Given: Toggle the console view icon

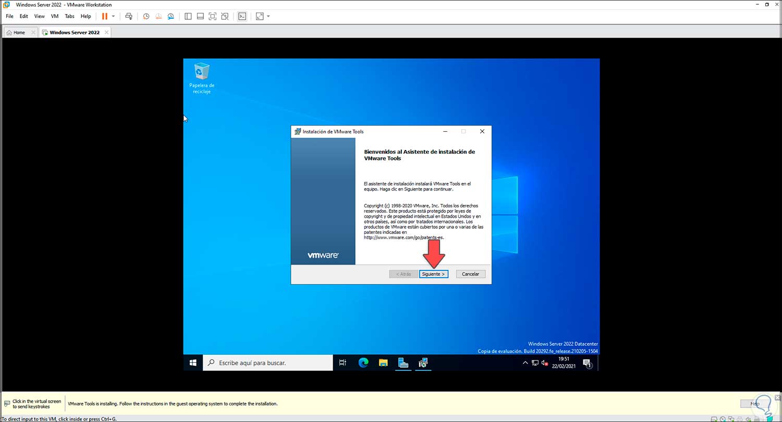Looking at the screenshot, I should [x=242, y=16].
